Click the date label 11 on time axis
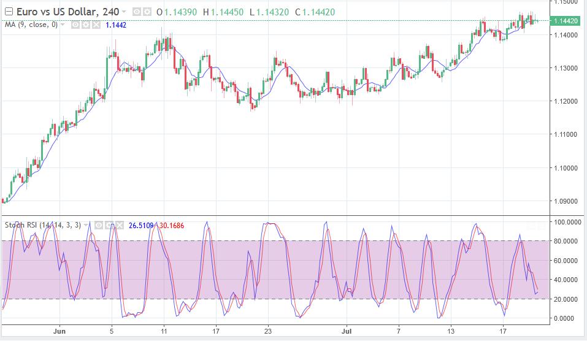The height and width of the screenshot is (341, 587). click(x=164, y=331)
